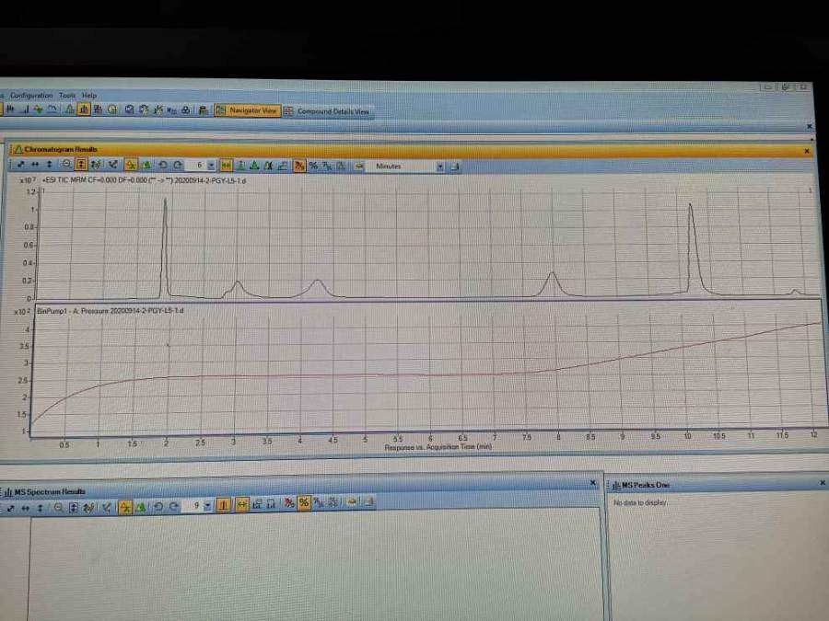Viewport: 829px width, 621px height.
Task: Click the first chromatogram icon in main toolbar
Action: (x=10, y=109)
